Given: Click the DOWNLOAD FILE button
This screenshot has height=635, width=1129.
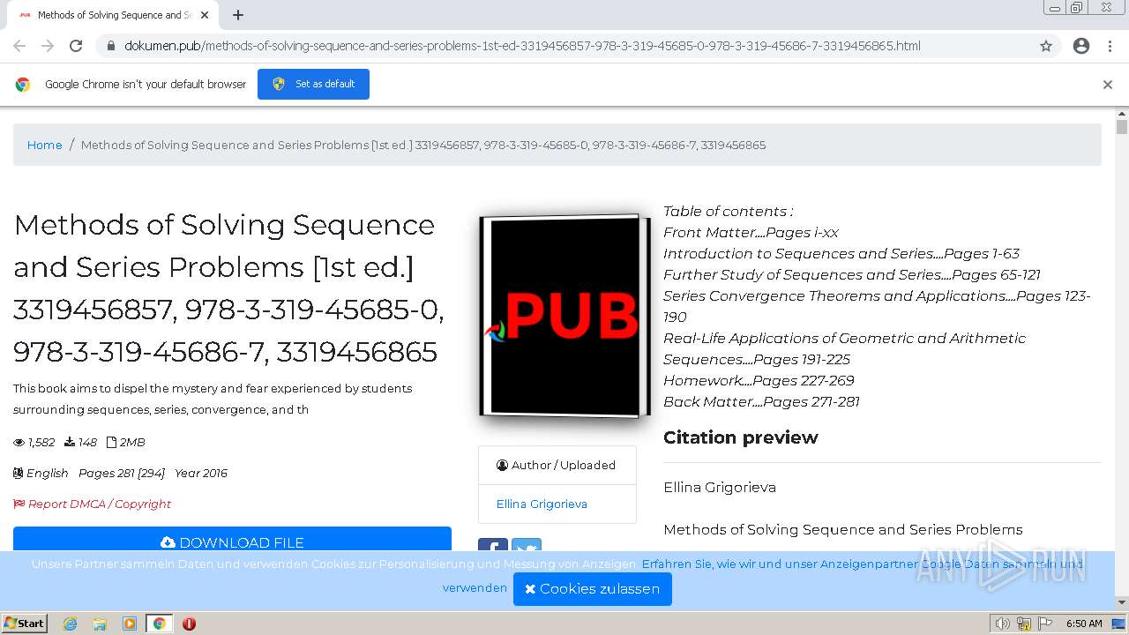Looking at the screenshot, I should 232,540.
